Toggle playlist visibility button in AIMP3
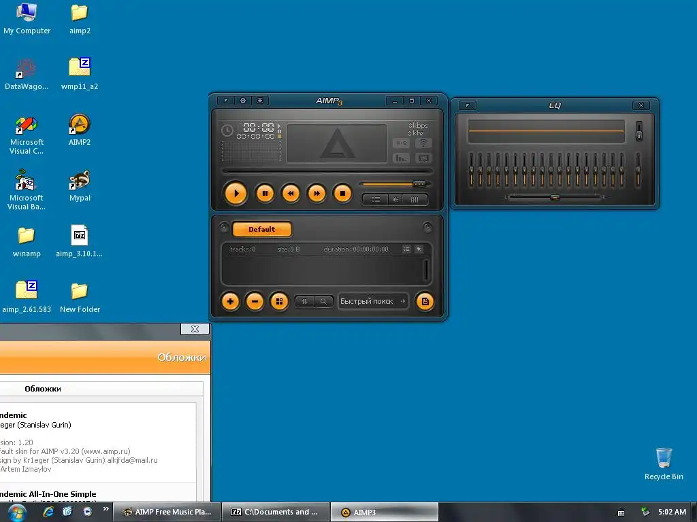The height and width of the screenshot is (522, 697). point(376,200)
